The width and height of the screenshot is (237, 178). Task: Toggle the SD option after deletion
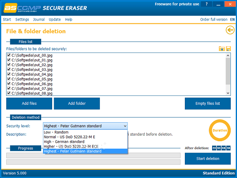[x=219, y=148]
